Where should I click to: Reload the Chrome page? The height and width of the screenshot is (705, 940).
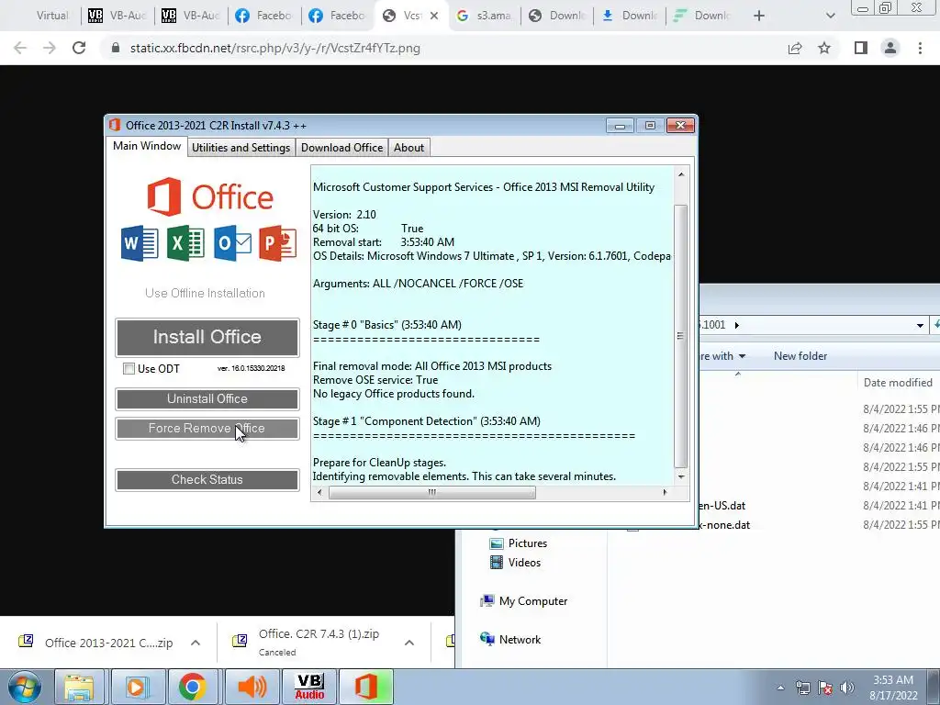79,48
